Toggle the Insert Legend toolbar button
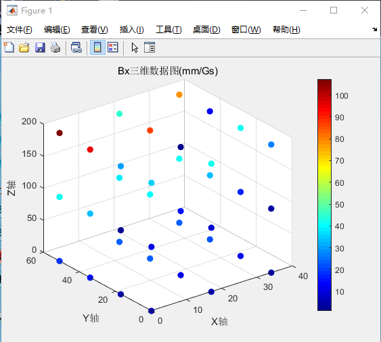Screen dimensions: 381x342 click(x=113, y=47)
